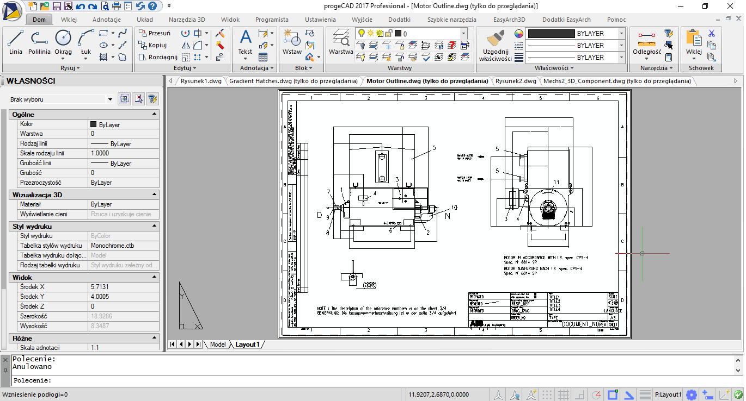Viewport: 746px width, 401px height.
Task: Toggle polar tracking in status bar
Action: [597, 394]
